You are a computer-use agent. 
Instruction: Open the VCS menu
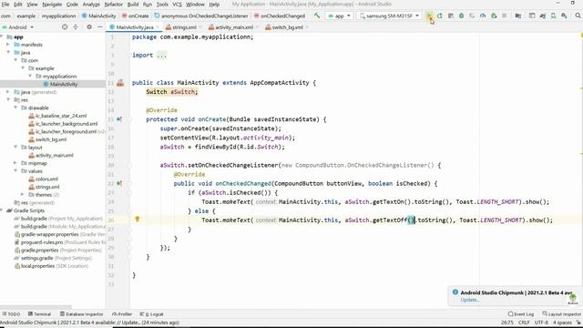177,5
